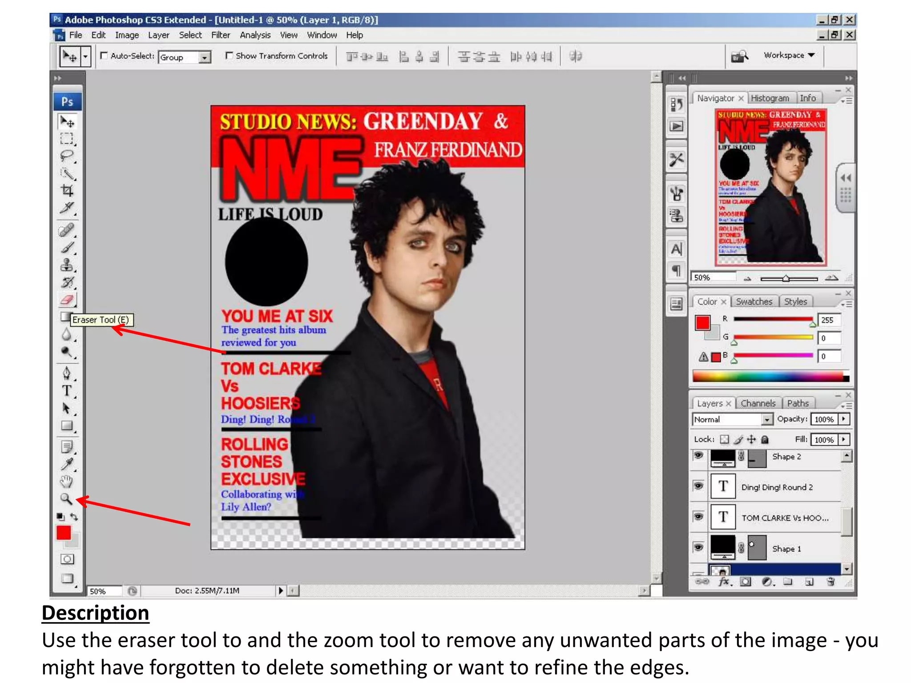Switch to the Swatches tab

pyautogui.click(x=754, y=301)
